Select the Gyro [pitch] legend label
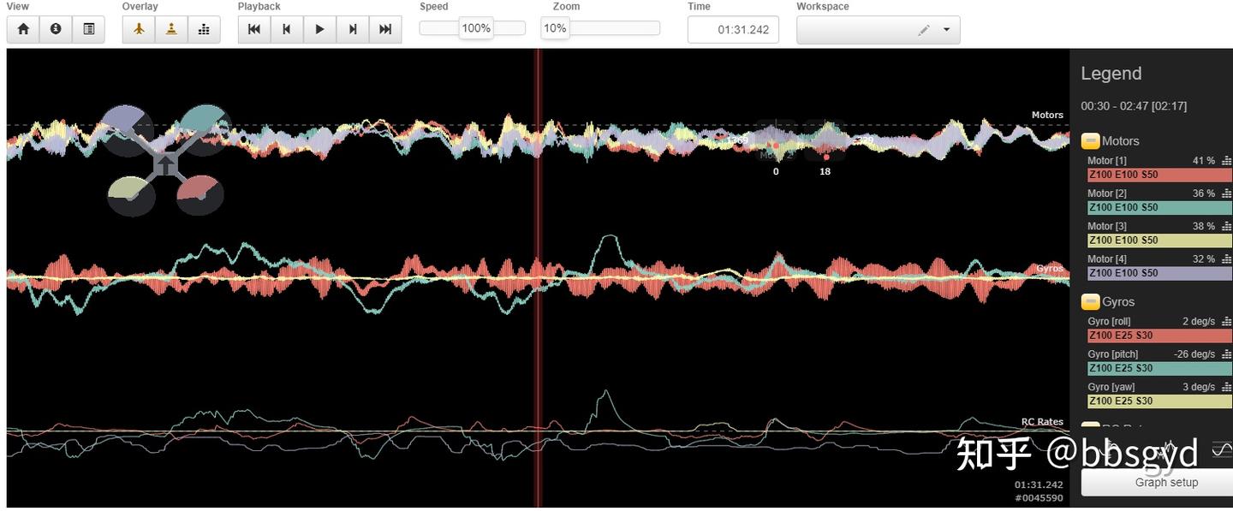 [1113, 354]
